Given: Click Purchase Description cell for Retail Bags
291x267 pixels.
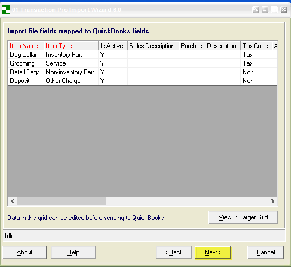Looking at the screenshot, I should point(210,72).
